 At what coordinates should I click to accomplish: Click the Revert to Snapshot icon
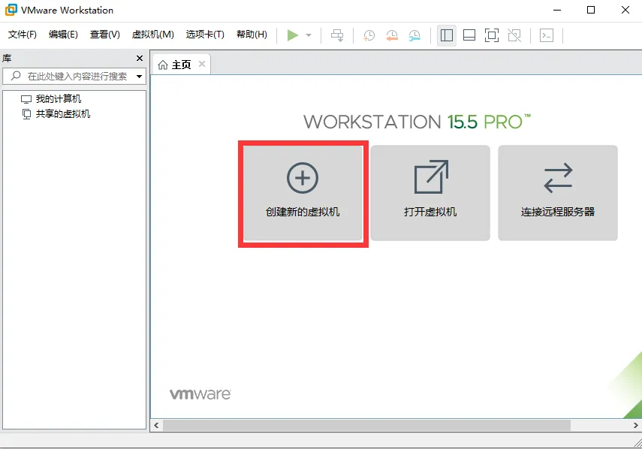392,35
